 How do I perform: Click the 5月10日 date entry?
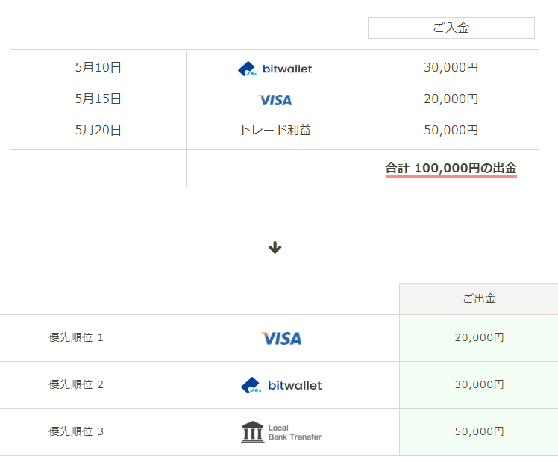coord(98,68)
